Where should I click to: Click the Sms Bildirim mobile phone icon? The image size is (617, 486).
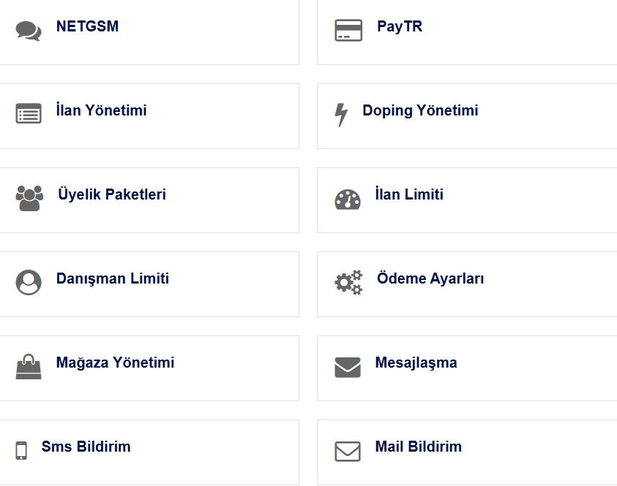21,450
